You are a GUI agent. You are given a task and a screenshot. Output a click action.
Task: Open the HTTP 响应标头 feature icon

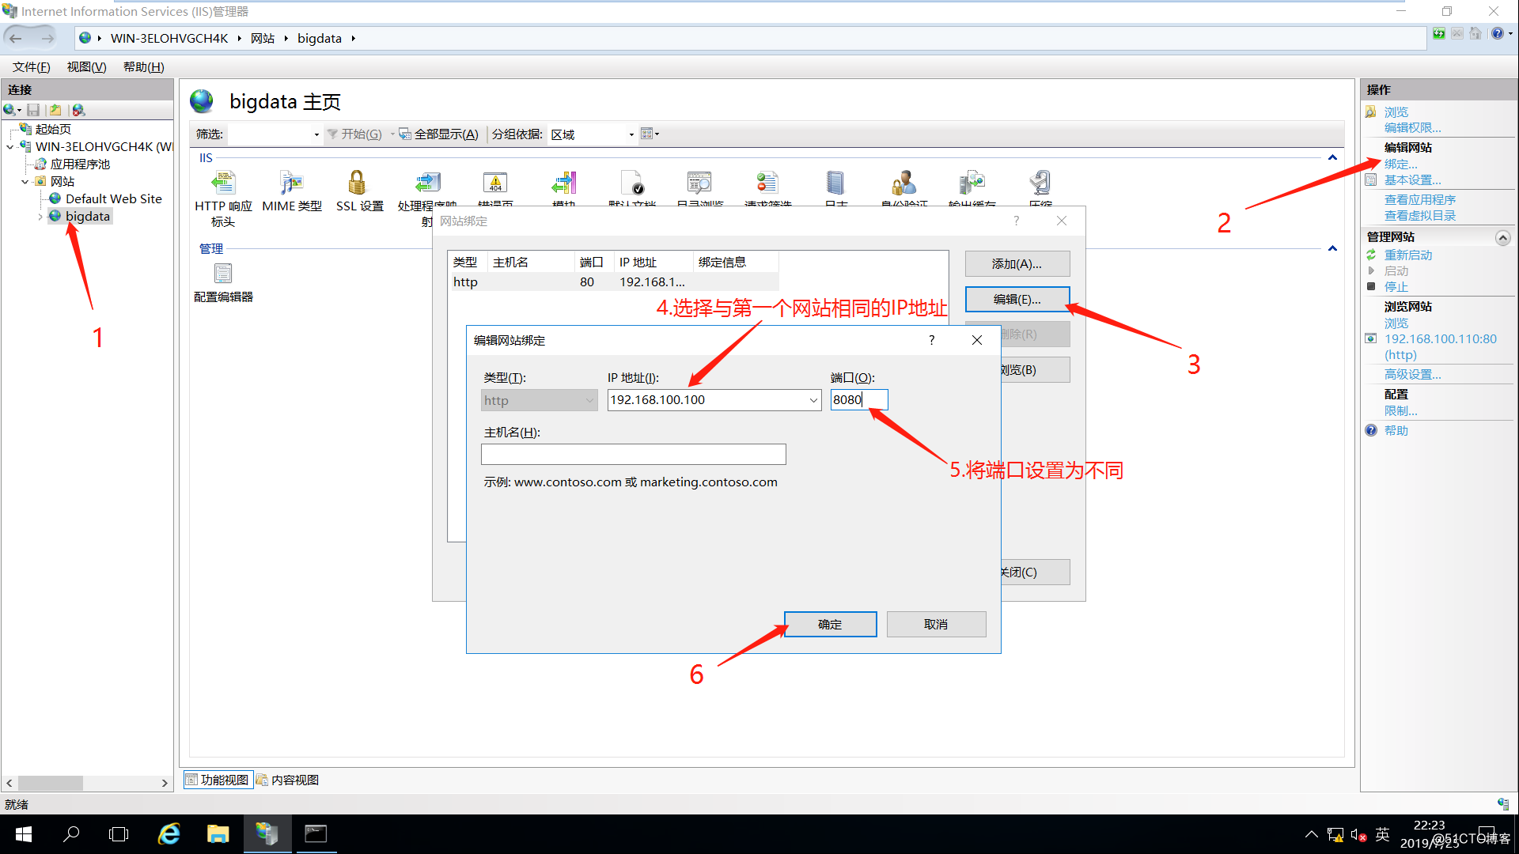click(x=223, y=183)
